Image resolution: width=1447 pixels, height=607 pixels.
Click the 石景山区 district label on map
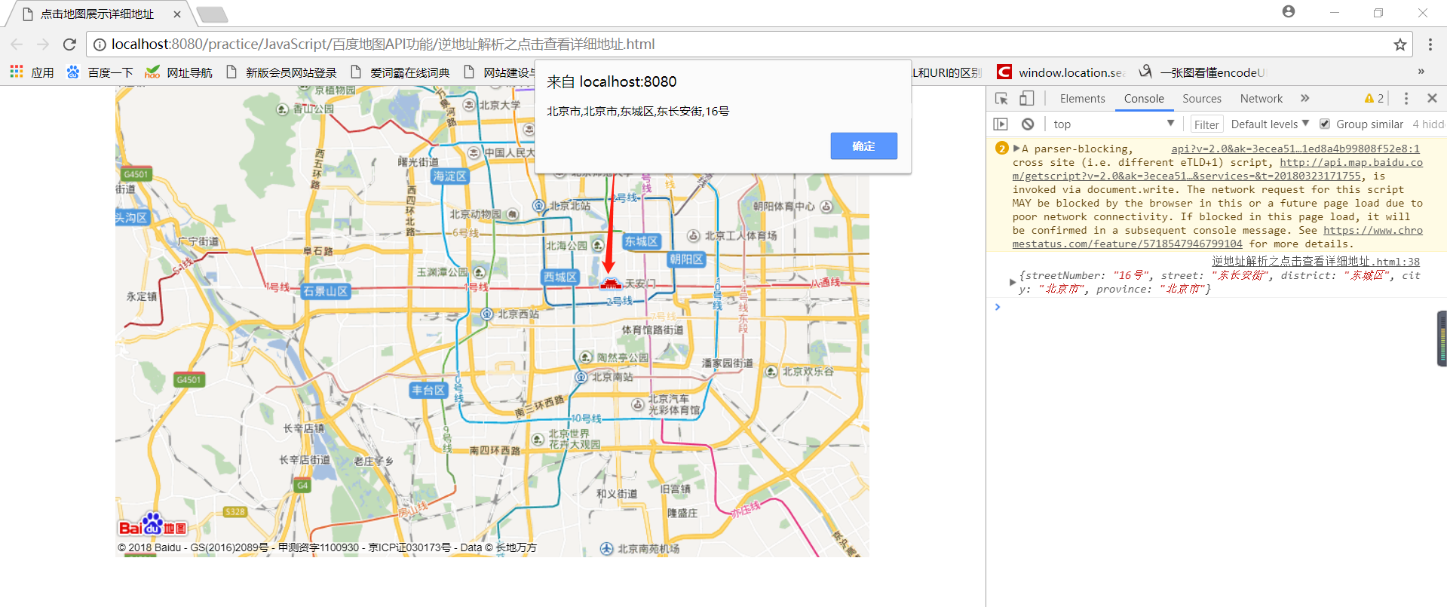(326, 291)
